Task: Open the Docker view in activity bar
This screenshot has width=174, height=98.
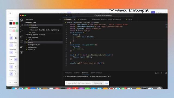Action: (x=21, y=47)
